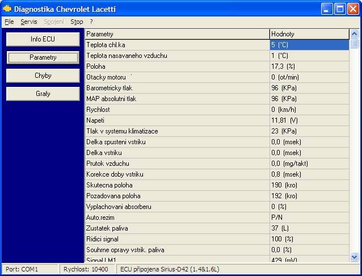Select the Teplota chl.ka row
Screen dimensions: 362x276
[x=217, y=45]
